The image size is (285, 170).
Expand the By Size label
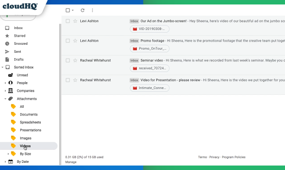pos(8,154)
